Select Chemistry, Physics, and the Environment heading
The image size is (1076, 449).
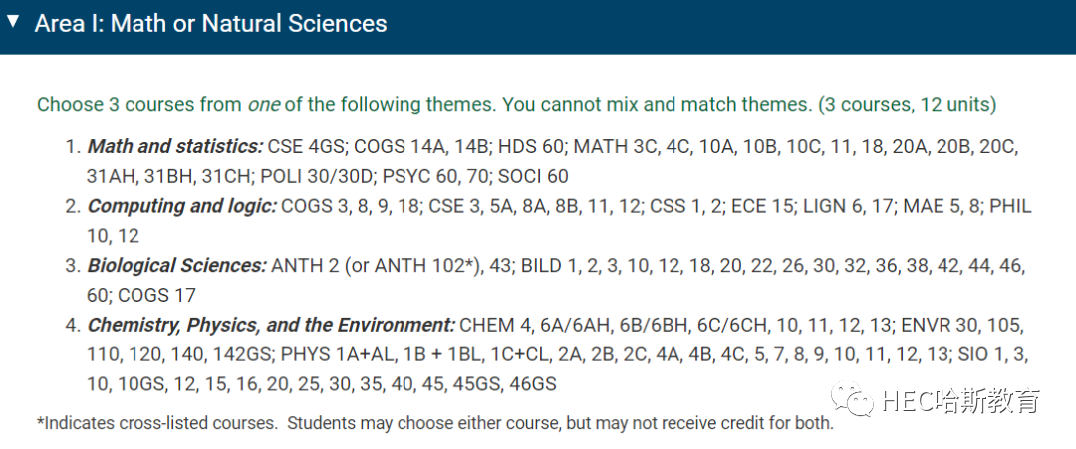tap(271, 325)
